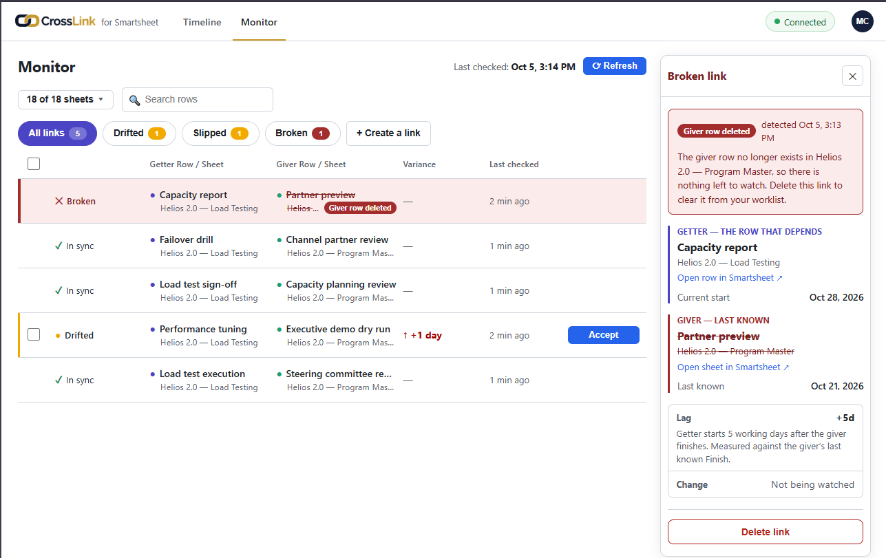Click Create a link button

[x=388, y=133]
